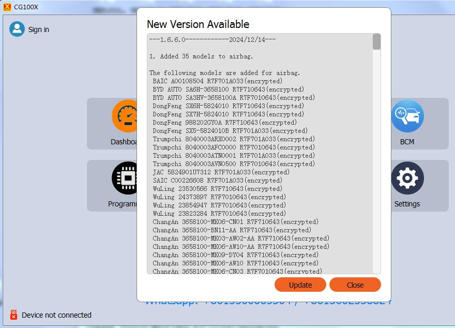The image size is (455, 328).
Task: Click the changelog scrollbar thumb
Action: [x=376, y=42]
